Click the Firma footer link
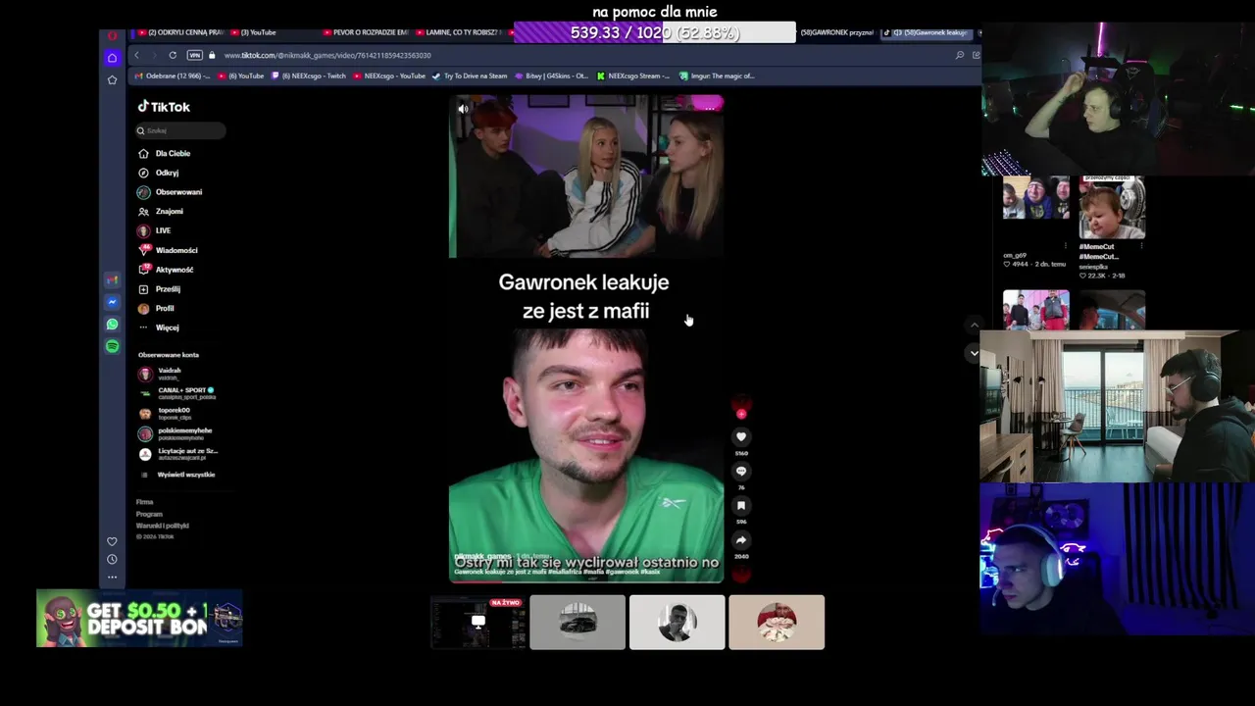 (145, 502)
